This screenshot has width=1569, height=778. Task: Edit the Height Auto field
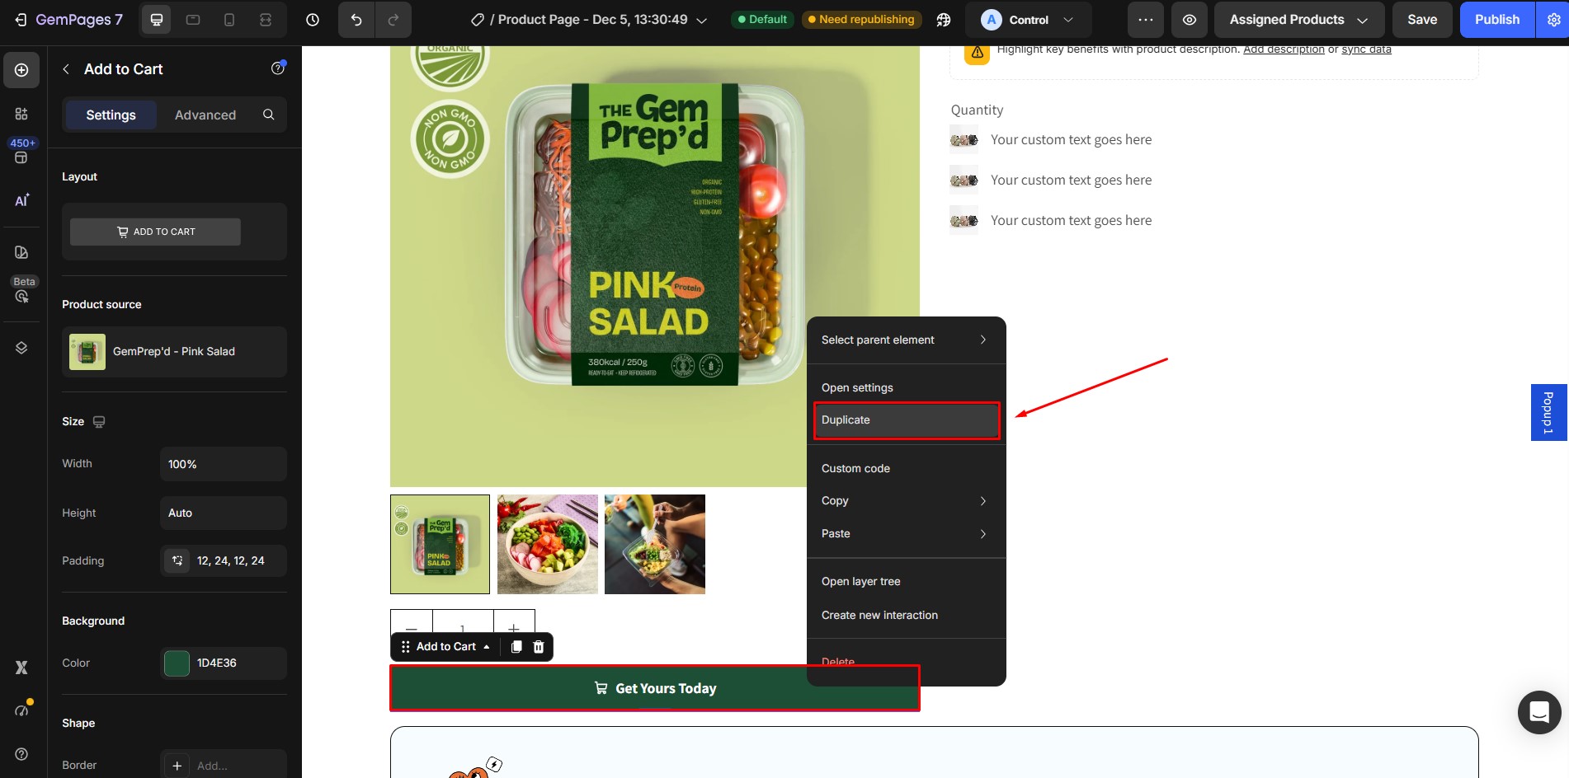[223, 513]
